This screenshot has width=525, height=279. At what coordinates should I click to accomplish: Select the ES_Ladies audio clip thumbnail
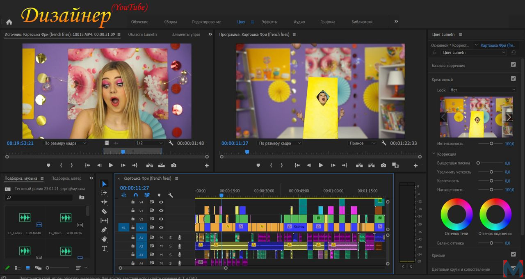(x=25, y=218)
